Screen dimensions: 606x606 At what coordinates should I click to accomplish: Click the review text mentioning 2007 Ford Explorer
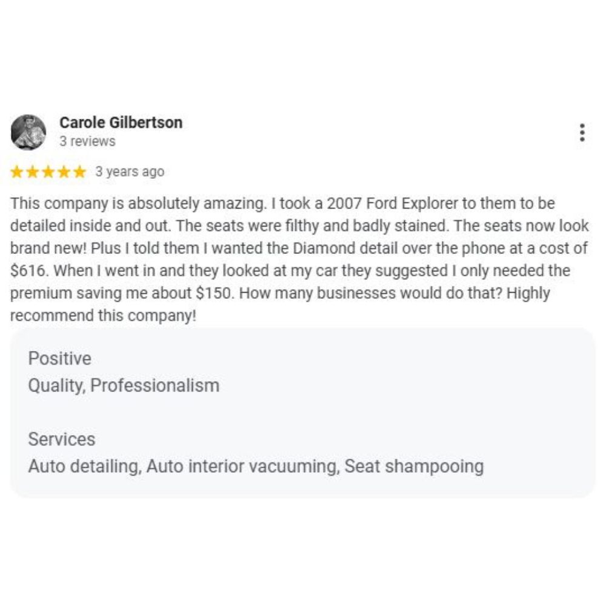tap(299, 259)
